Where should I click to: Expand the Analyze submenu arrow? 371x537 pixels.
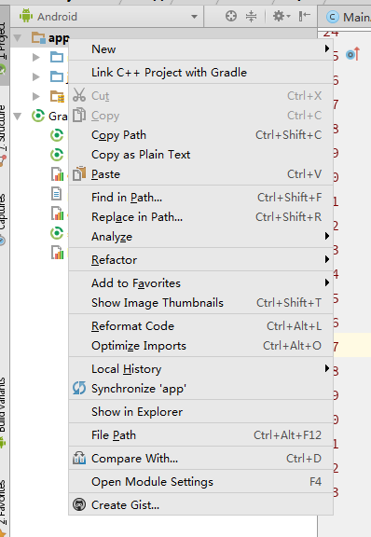tap(327, 236)
